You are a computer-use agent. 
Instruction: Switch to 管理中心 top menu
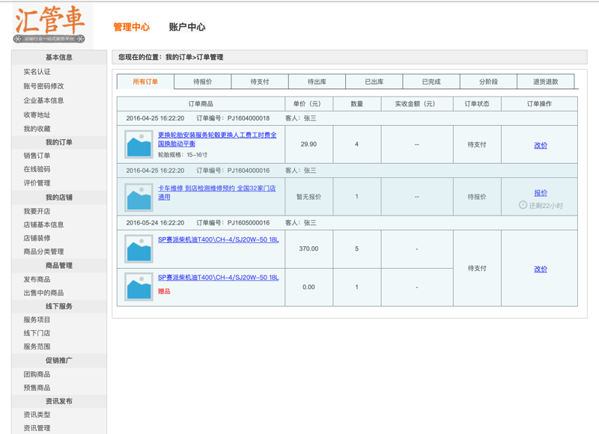(132, 27)
